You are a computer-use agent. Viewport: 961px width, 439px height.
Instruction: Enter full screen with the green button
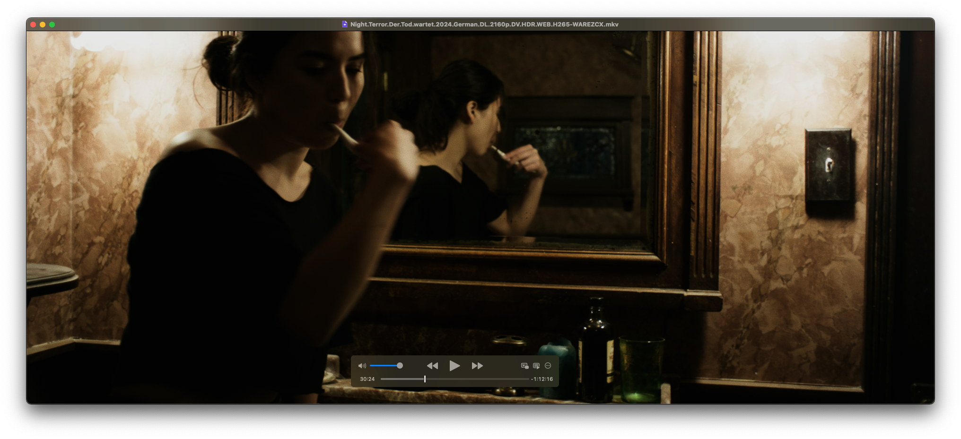click(x=52, y=25)
